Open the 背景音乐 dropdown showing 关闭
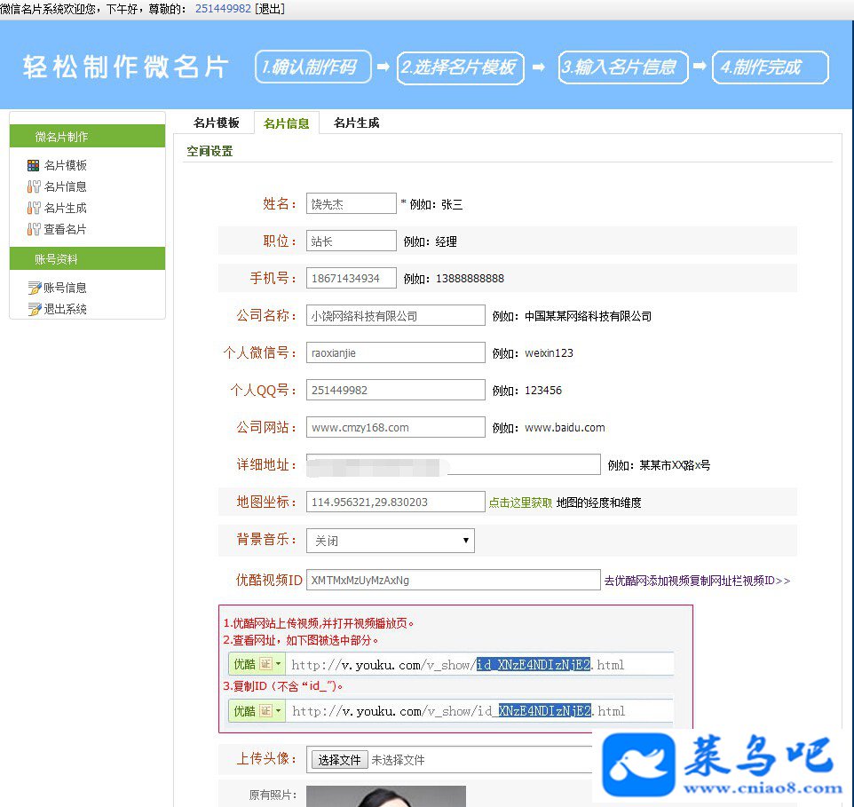Viewport: 854px width, 807px height. pyautogui.click(x=390, y=540)
